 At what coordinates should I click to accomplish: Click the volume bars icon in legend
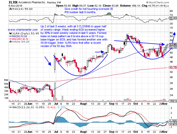pyautogui.click(x=11, y=42)
